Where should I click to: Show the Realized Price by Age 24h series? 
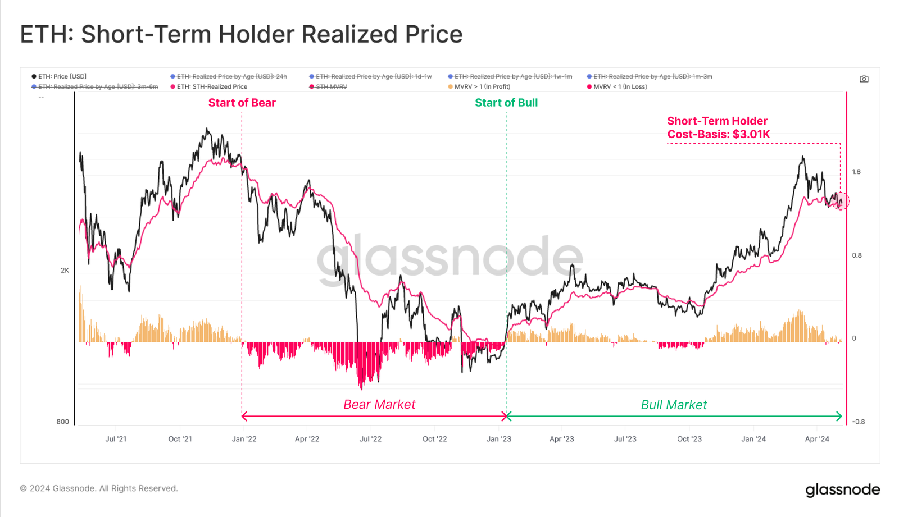tap(229, 76)
